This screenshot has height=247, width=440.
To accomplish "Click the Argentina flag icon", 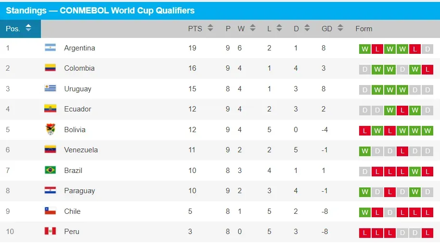I will 50,48.
